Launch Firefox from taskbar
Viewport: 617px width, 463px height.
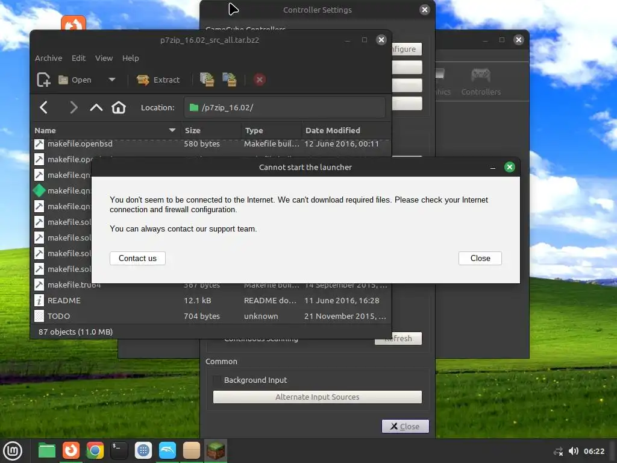(71, 451)
